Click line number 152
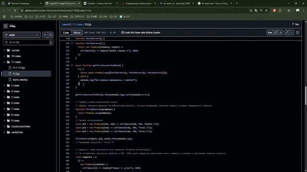The width and height of the screenshot is (307, 172). (68, 109)
